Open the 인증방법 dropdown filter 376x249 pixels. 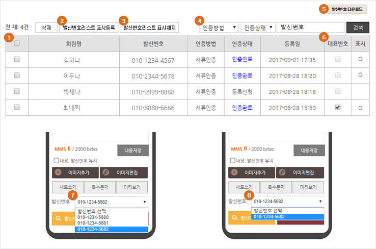[x=218, y=27]
